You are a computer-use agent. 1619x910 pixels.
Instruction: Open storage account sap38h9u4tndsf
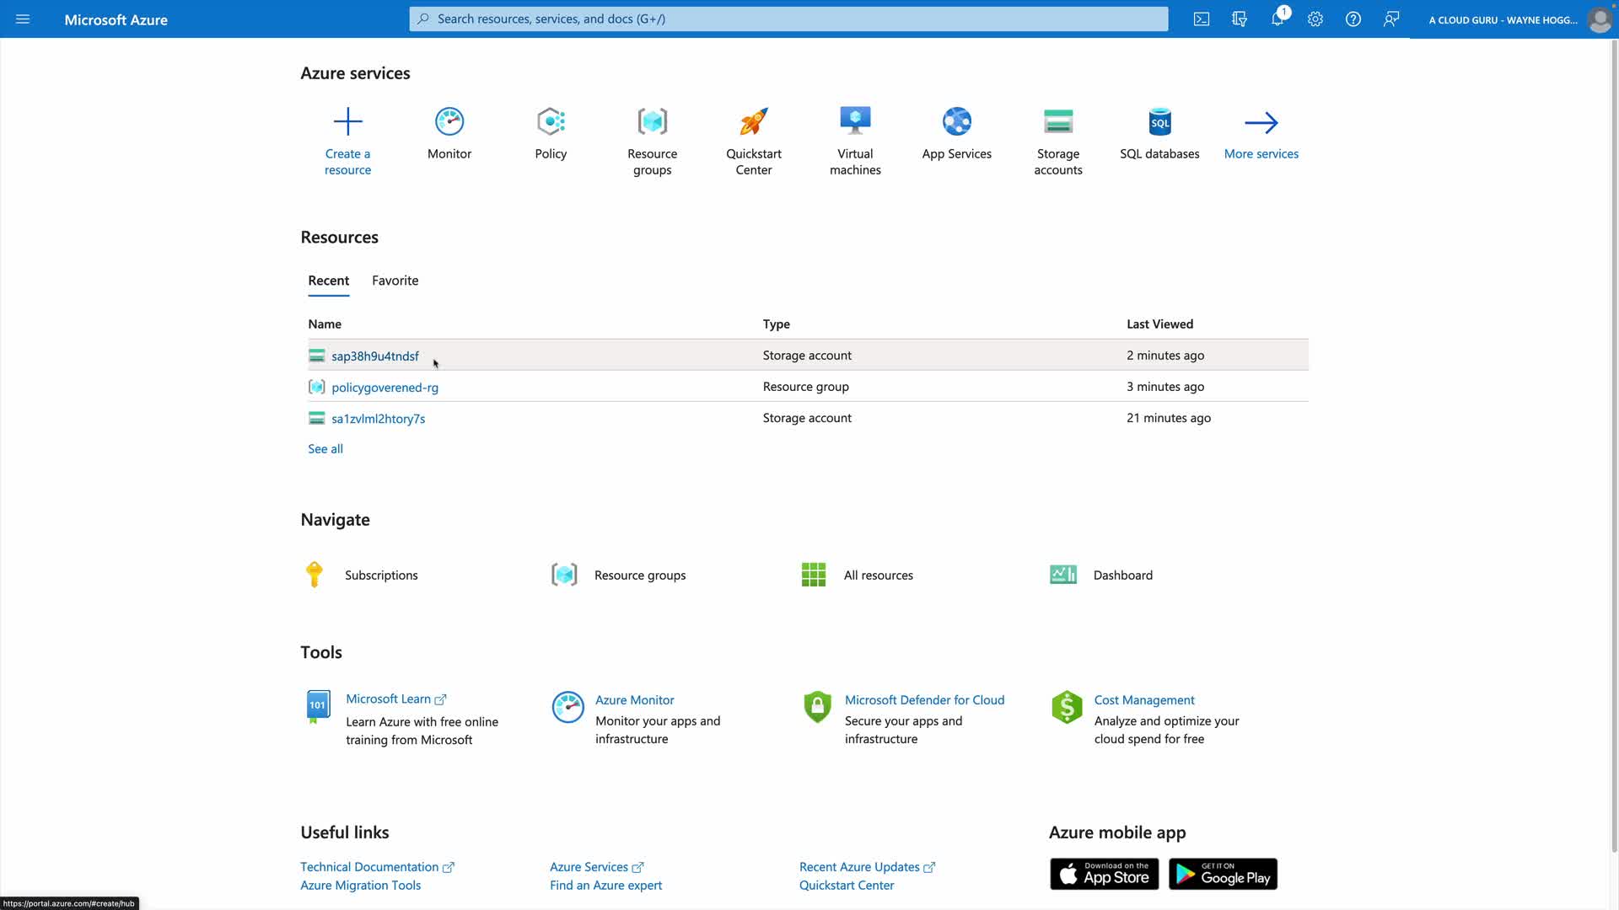point(374,356)
